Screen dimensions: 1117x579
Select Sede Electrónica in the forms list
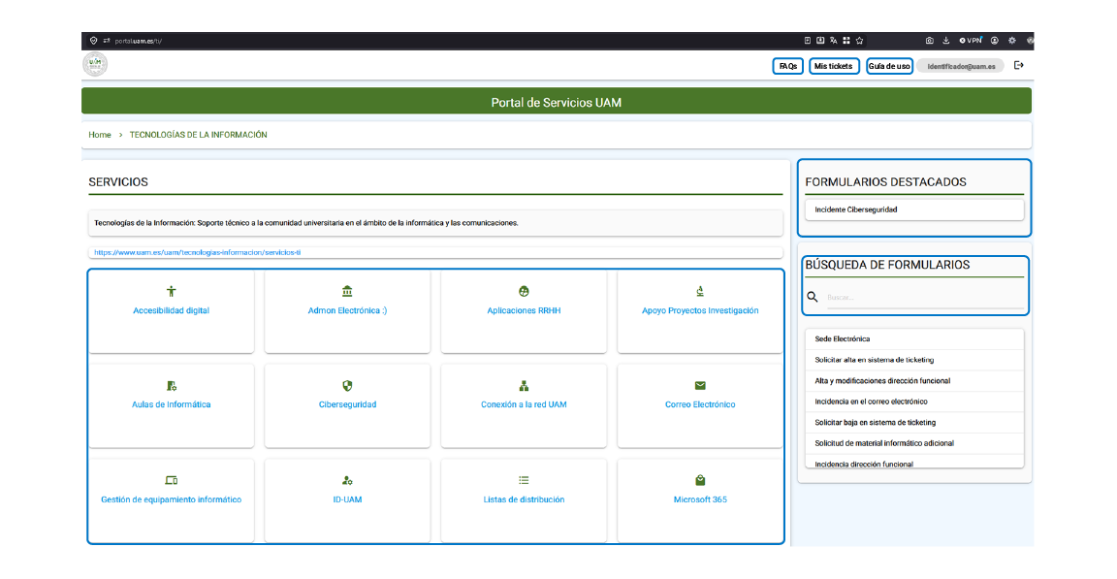coord(914,339)
